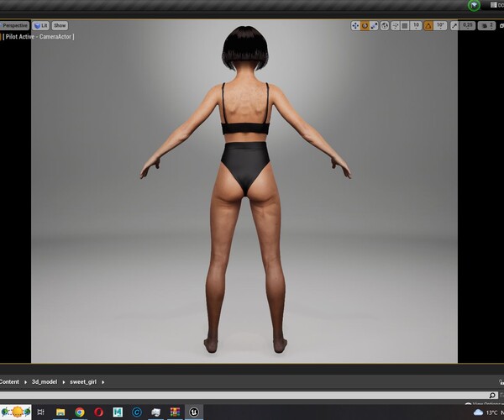The height and width of the screenshot is (420, 504).
Task: Click the weather 13°C tray widget
Action: click(x=486, y=412)
